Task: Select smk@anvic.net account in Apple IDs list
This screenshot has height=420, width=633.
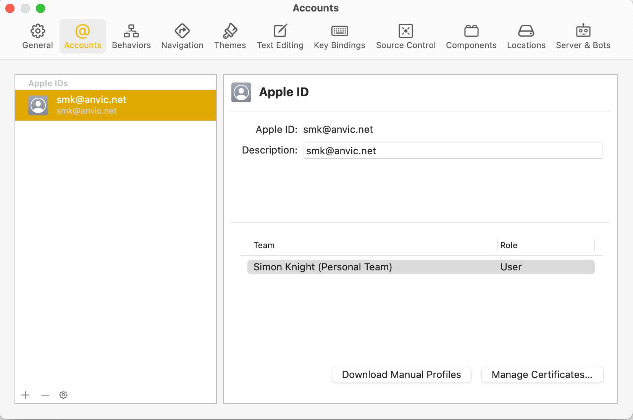Action: pos(116,105)
